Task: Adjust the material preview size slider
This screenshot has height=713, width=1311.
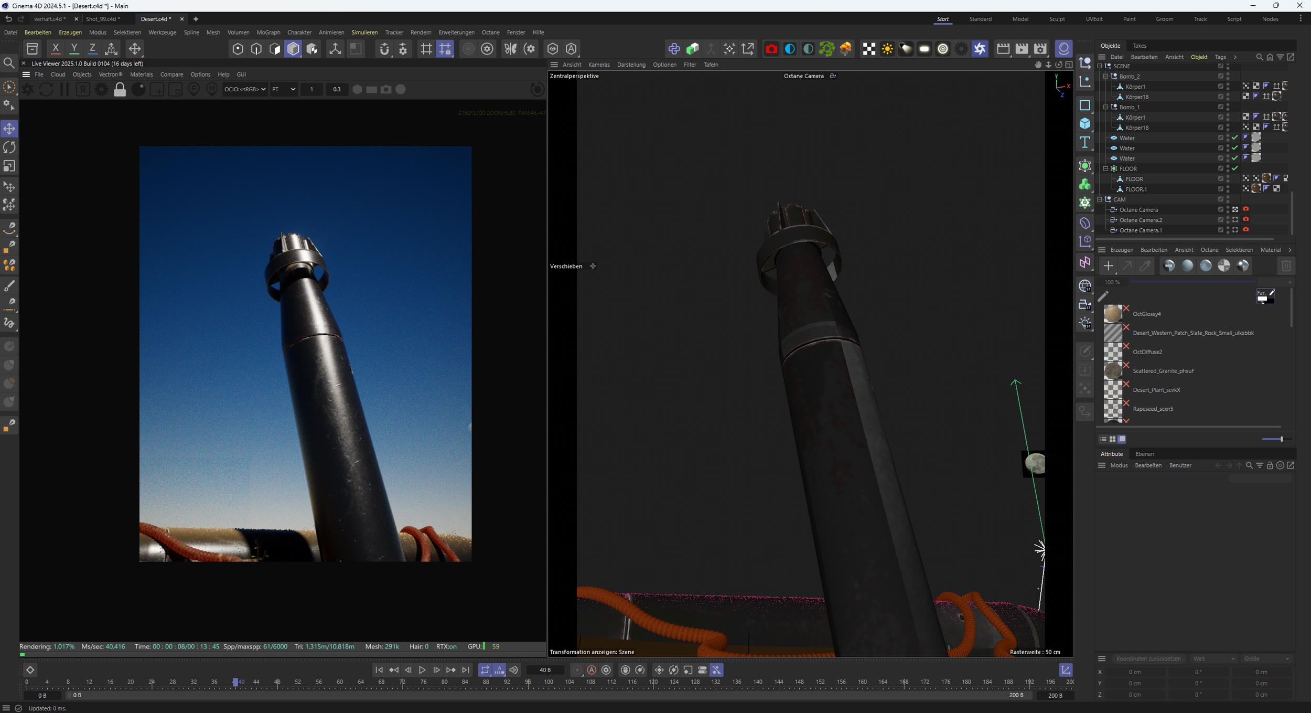Action: pos(1281,439)
